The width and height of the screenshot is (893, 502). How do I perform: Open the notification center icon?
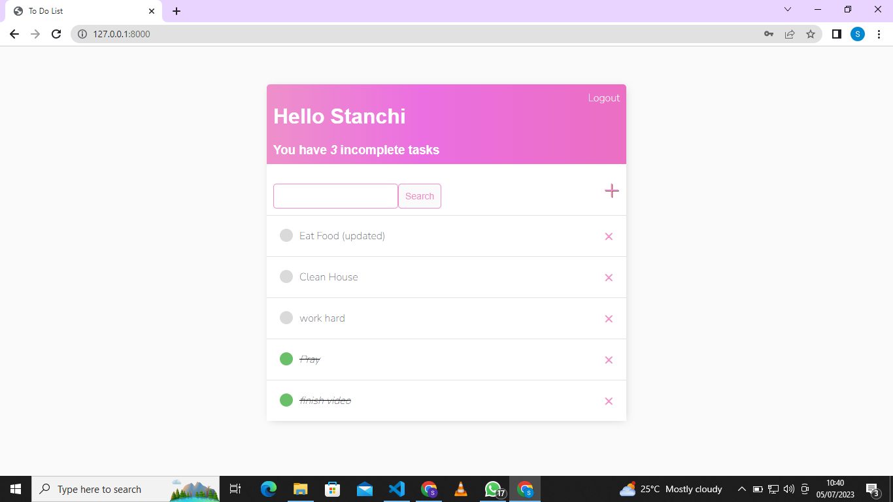coord(873,489)
